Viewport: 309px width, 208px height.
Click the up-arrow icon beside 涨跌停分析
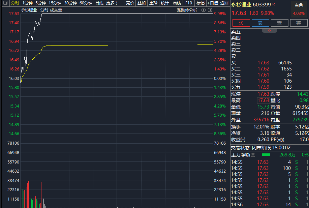coord(204,10)
